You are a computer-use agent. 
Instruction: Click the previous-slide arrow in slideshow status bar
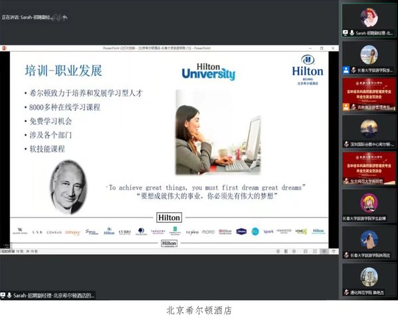coord(278,251)
